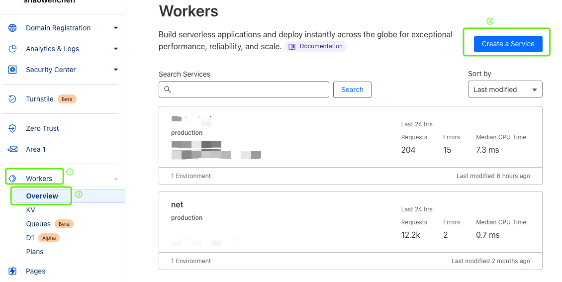This screenshot has height=282, width=562.
Task: Click the Alpha badge next to D1
Action: 49,238
